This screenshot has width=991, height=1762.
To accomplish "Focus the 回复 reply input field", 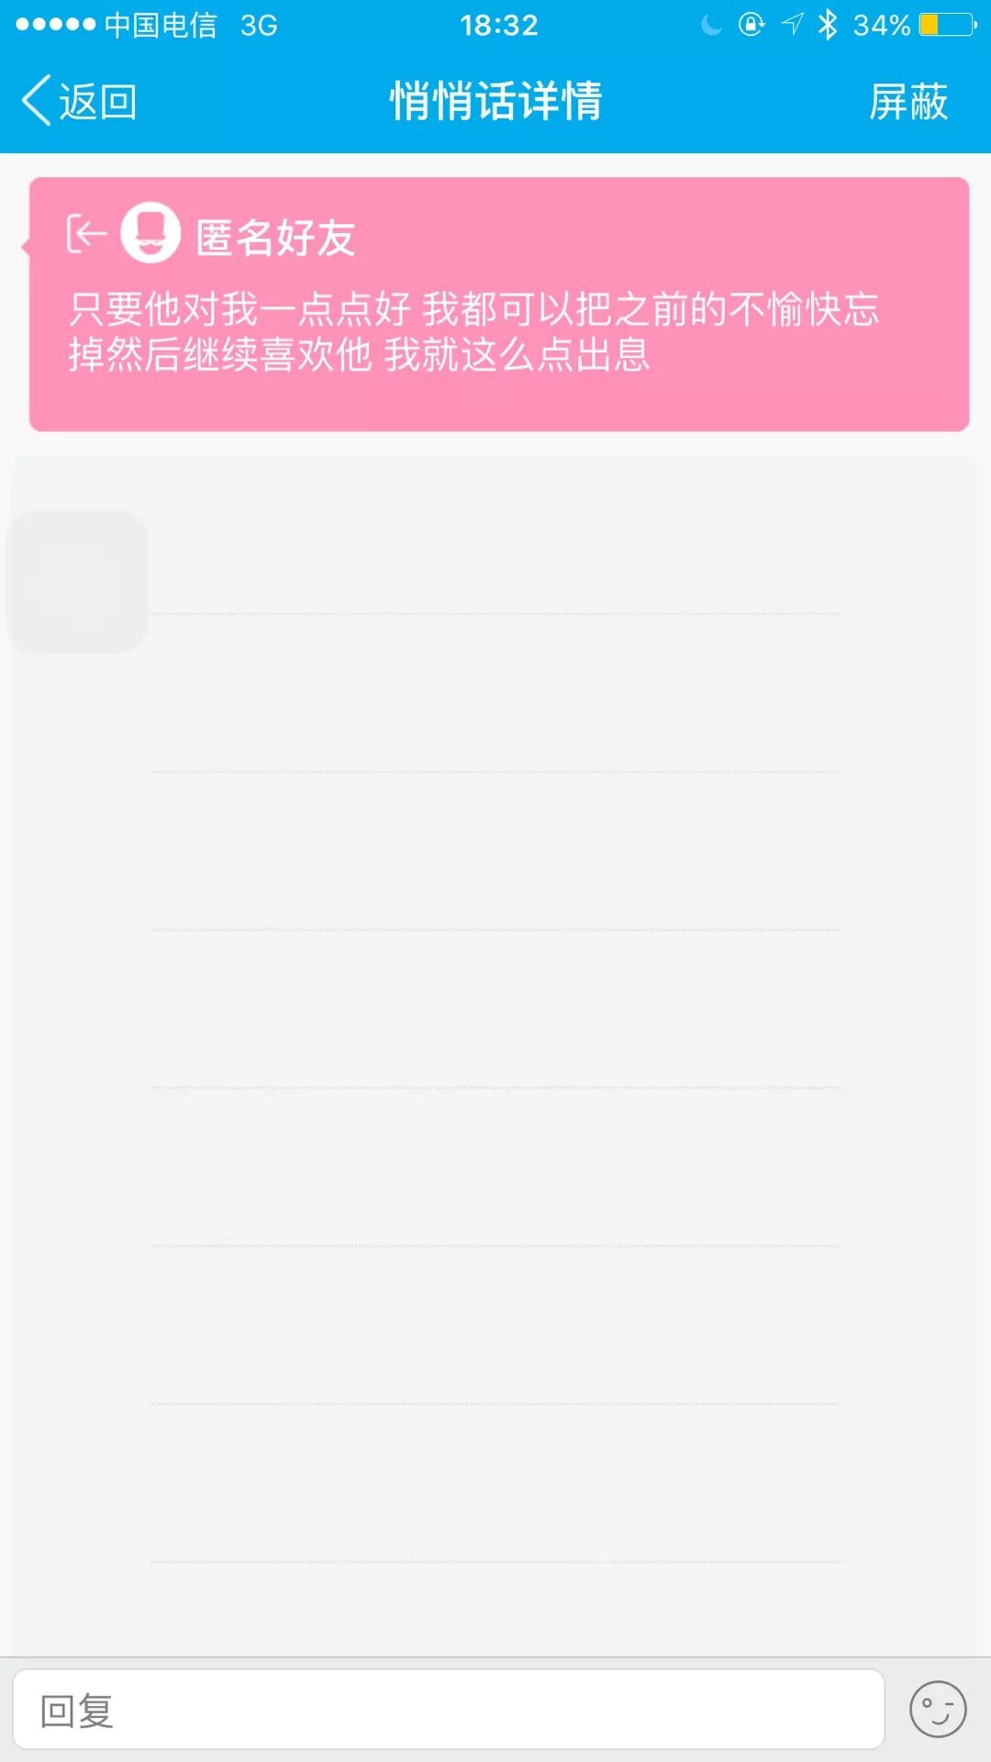I will [x=448, y=1710].
